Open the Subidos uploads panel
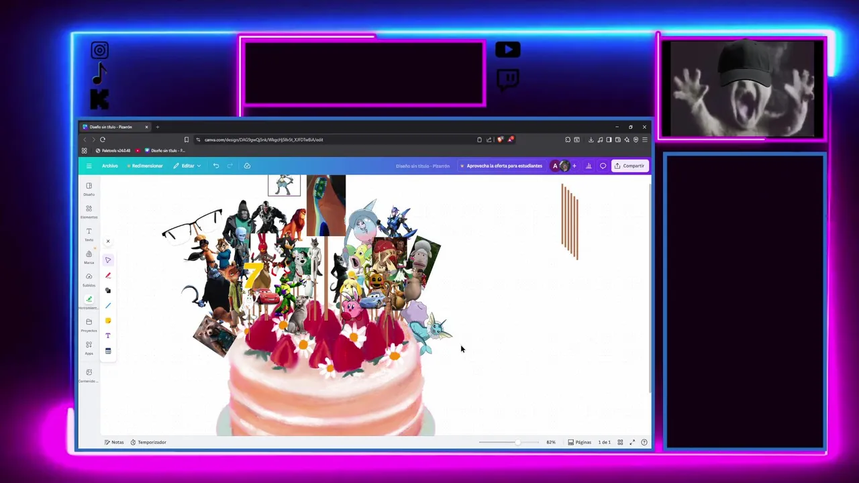 click(x=89, y=280)
